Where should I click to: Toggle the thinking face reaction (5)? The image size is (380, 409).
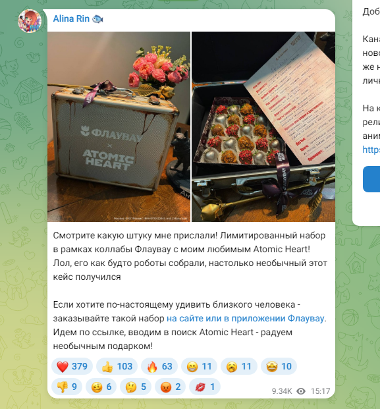[x=136, y=387]
